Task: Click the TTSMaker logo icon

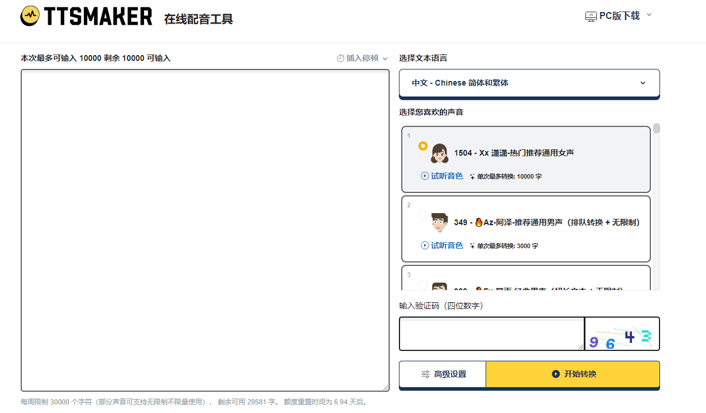Action: (29, 17)
